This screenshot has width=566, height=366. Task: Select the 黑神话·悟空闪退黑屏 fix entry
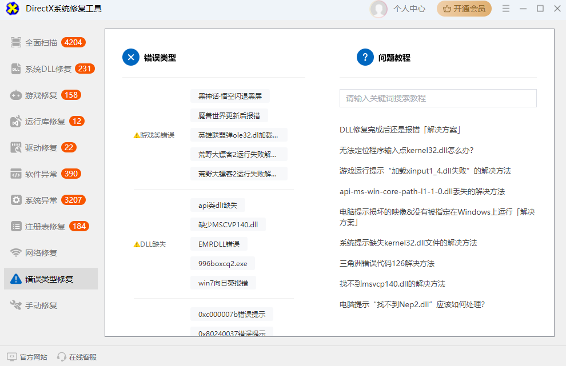tap(230, 96)
